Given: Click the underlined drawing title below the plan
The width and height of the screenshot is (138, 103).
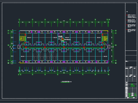Looking at the screenshot, I should 65,82.
